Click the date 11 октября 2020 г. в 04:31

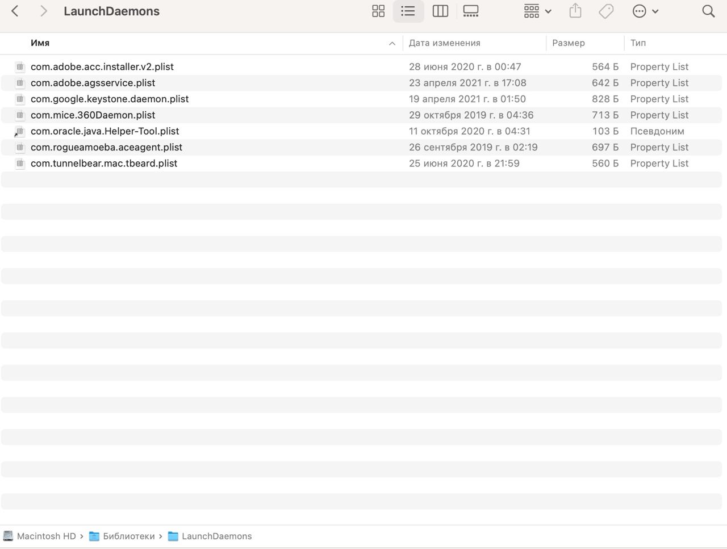(x=469, y=131)
